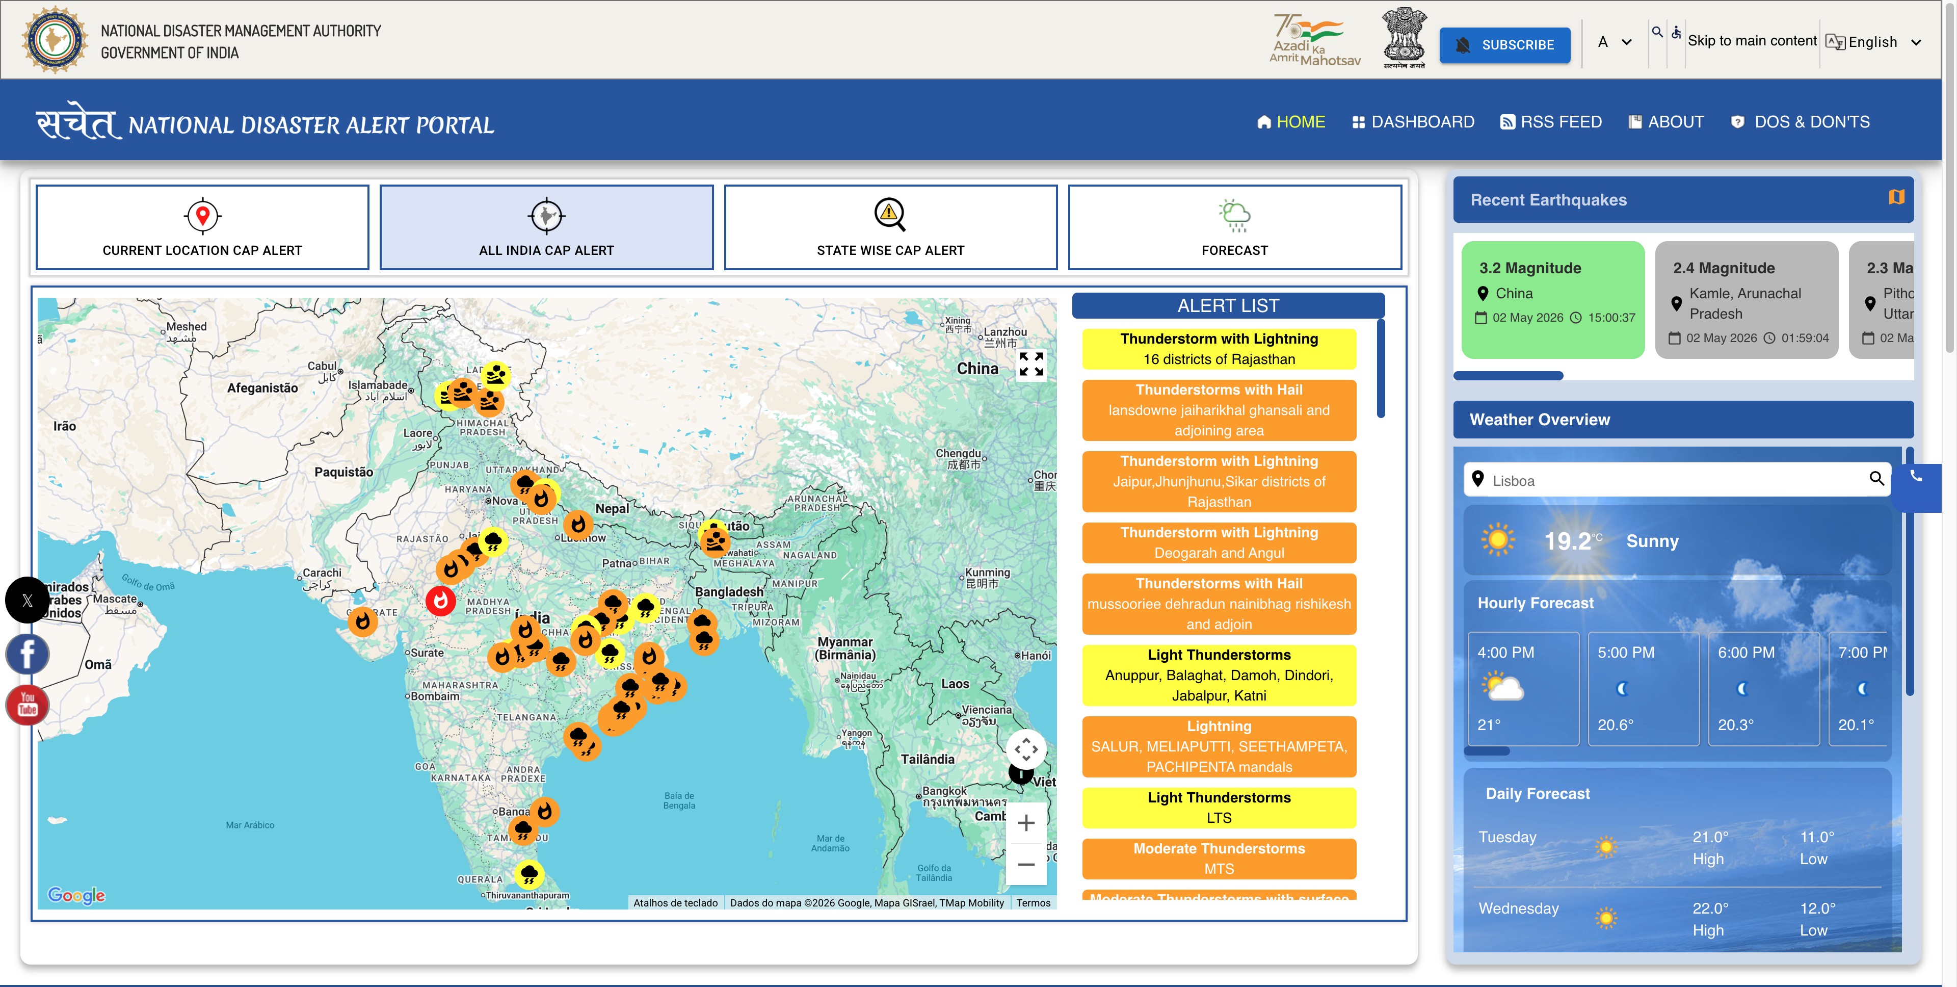Screen dimensions: 1957x987
Task: Select the 5:00 PM hourly forecast card
Action: 1643,688
